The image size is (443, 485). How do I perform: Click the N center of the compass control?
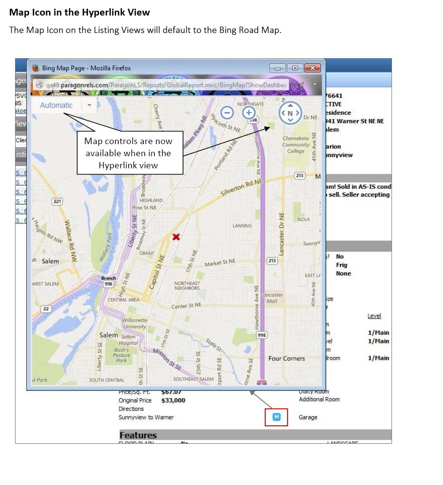coord(290,113)
